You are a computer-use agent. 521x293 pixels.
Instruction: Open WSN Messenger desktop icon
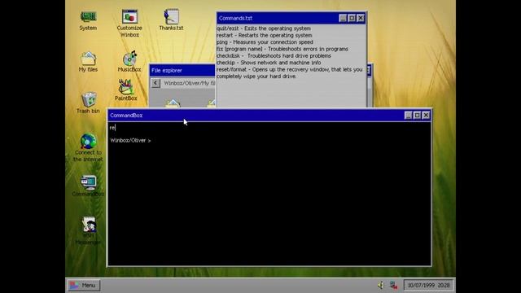coord(88,230)
